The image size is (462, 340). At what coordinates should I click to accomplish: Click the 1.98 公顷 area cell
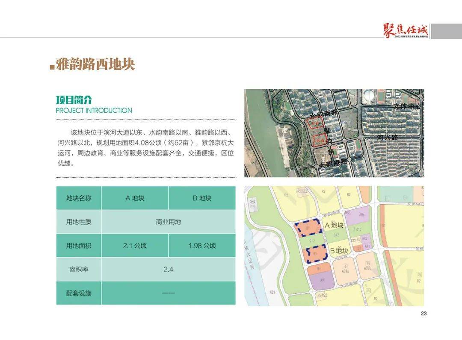coord(202,246)
